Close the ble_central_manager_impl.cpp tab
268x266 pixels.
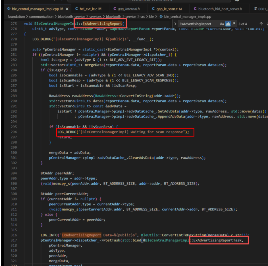[67, 9]
